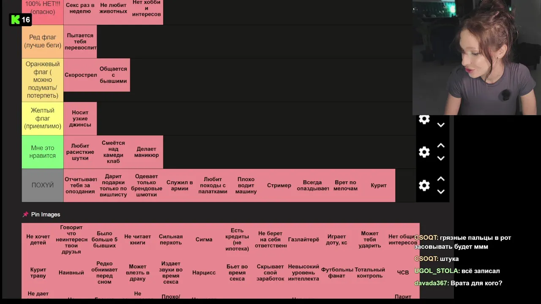The width and height of the screenshot is (541, 304).
Task: Click Издает звуки во время секса tile
Action: coord(171,273)
